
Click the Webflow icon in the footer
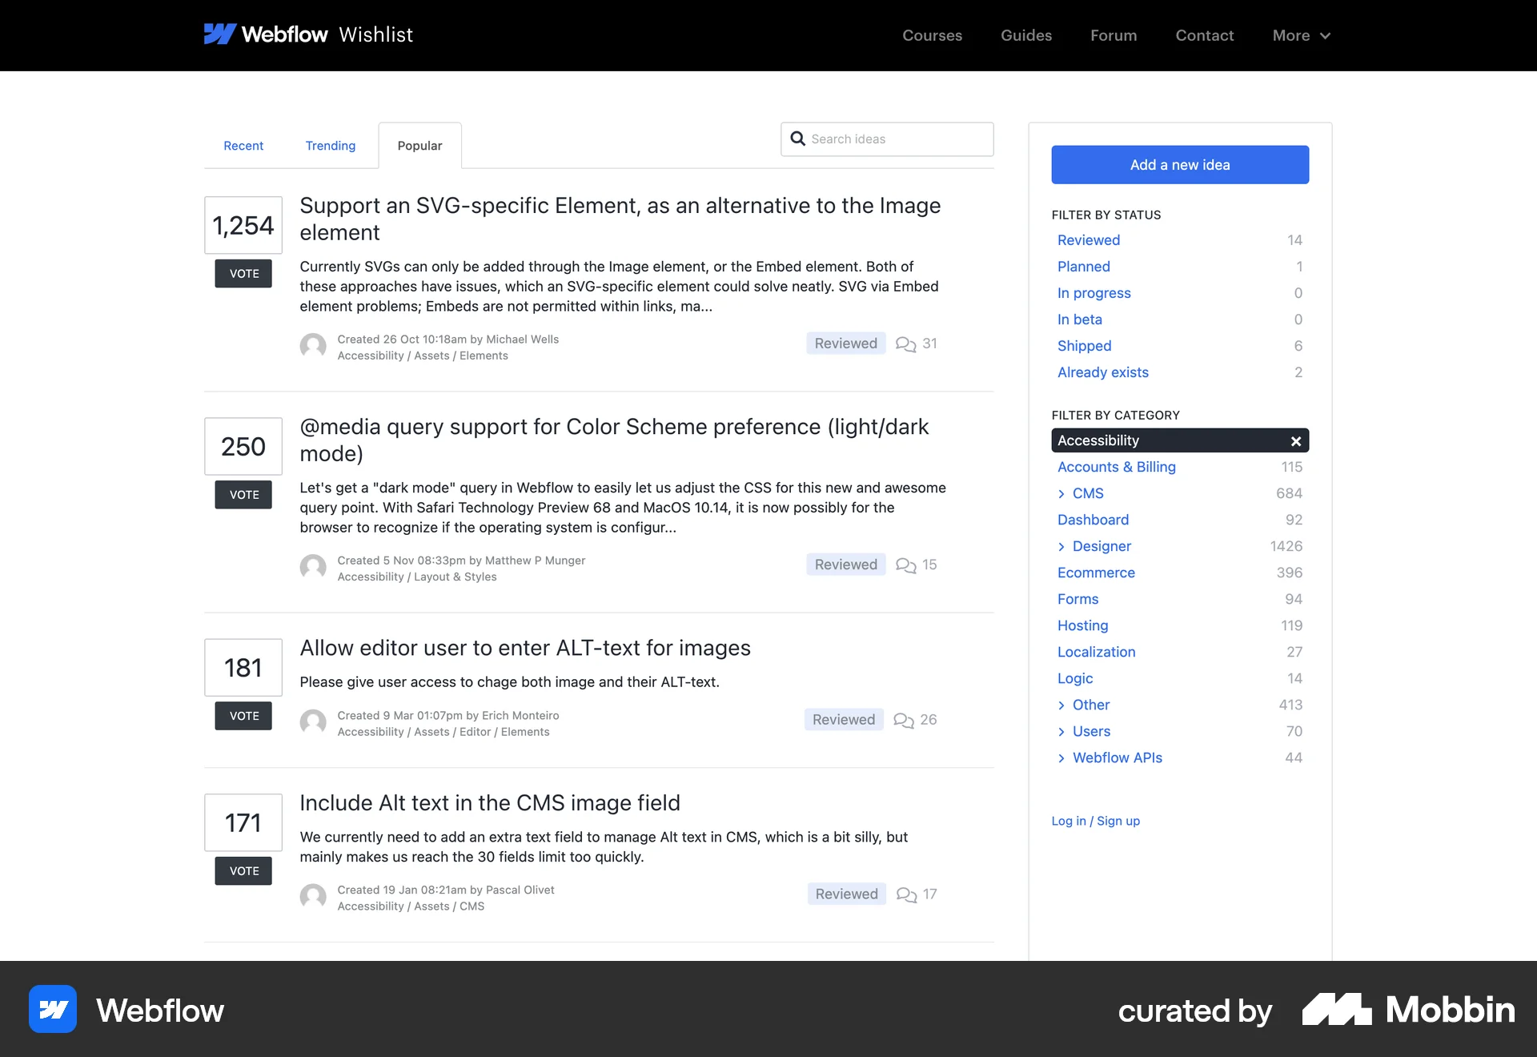[x=53, y=1010]
